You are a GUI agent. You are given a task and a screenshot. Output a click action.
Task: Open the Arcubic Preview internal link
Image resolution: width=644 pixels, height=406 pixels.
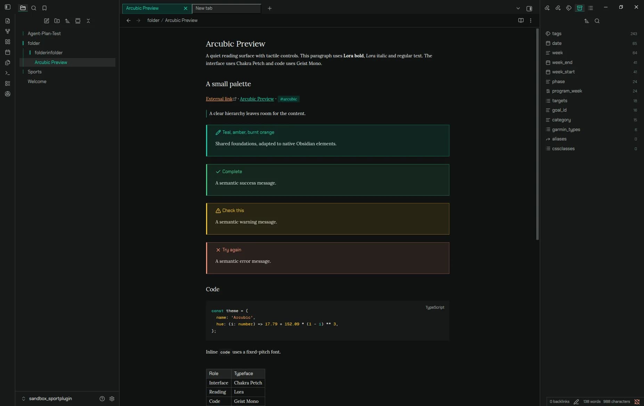pos(257,99)
